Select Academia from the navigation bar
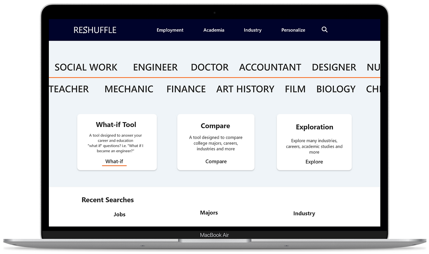 click(x=214, y=30)
